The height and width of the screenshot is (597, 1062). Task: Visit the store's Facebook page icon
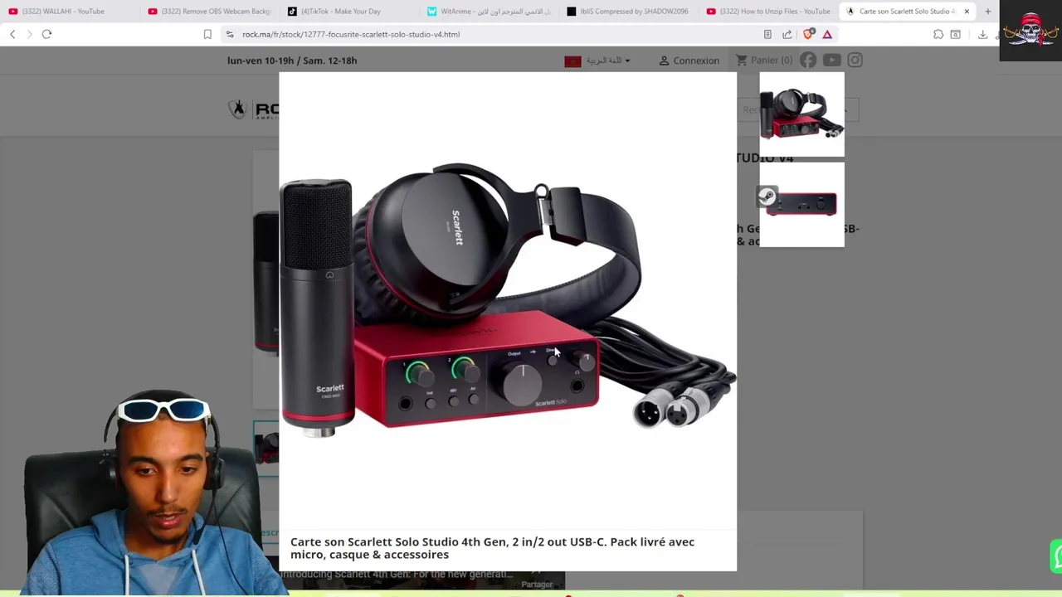click(808, 60)
